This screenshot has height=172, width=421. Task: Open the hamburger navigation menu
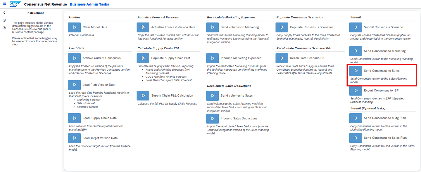(4, 4)
